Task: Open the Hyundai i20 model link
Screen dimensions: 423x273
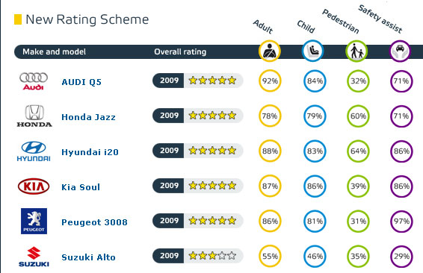Action: pos(90,152)
